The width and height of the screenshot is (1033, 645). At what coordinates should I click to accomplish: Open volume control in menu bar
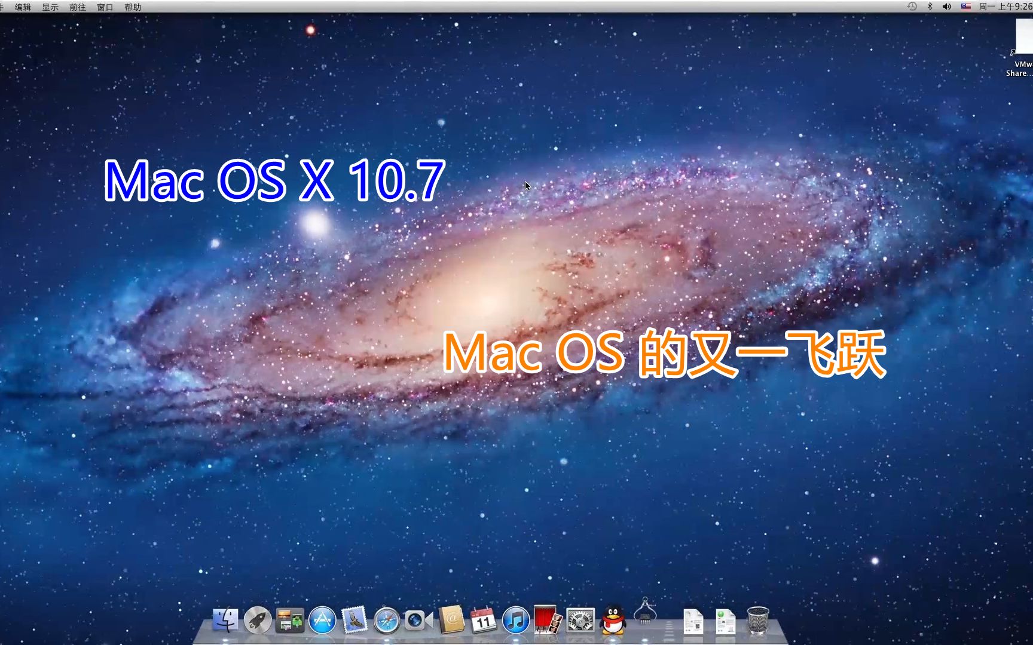(947, 7)
